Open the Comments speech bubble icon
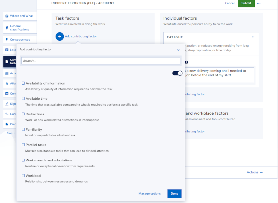The height and width of the screenshot is (203, 278). [7, 94]
